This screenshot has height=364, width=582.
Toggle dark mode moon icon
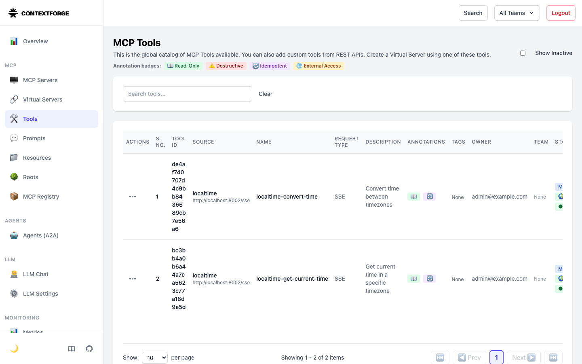pyautogui.click(x=14, y=349)
